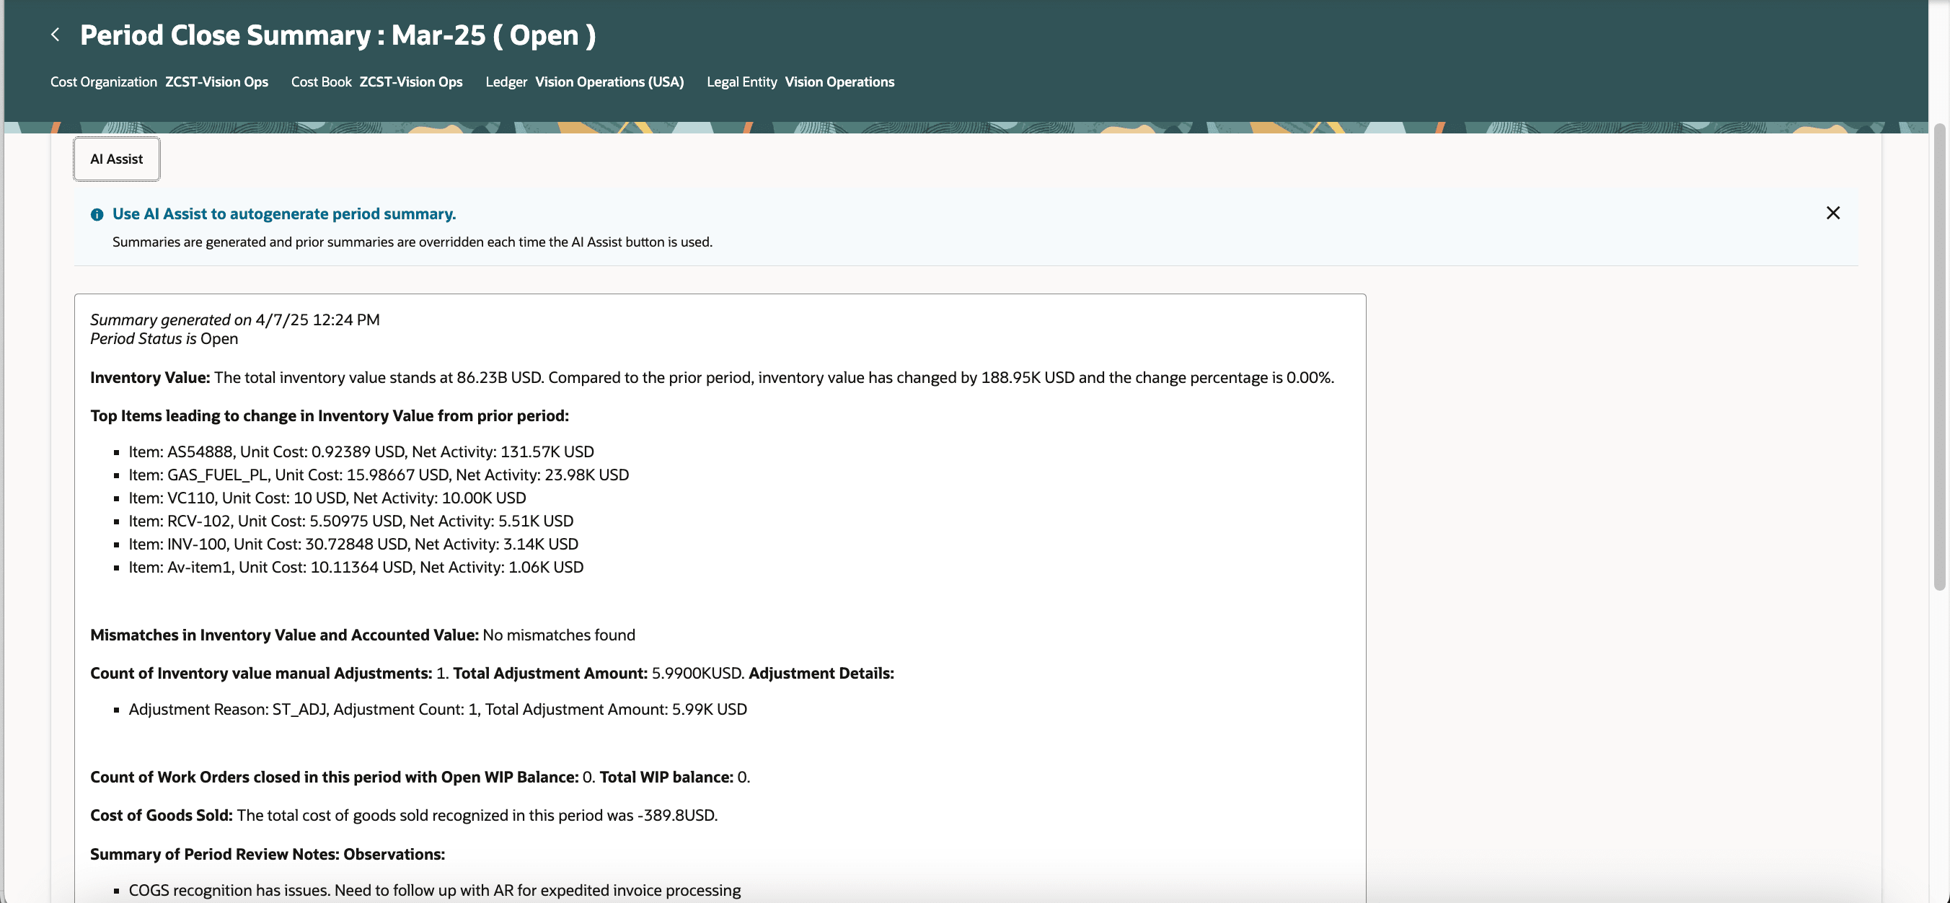The height and width of the screenshot is (903, 1950).
Task: Click the 'Use AI Assist to autogenerate' heading
Action: tap(284, 214)
